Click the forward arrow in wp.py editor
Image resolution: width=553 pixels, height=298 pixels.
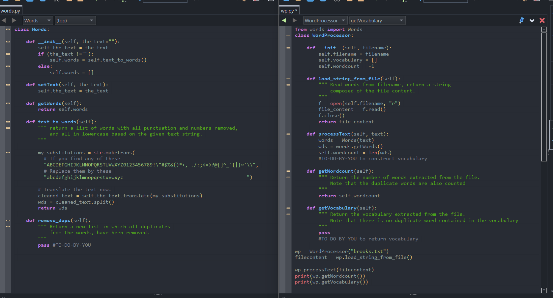pos(295,20)
